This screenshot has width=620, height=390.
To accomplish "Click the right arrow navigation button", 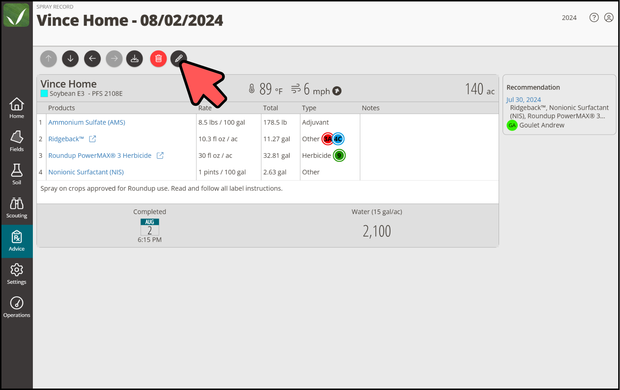I will (x=114, y=58).
